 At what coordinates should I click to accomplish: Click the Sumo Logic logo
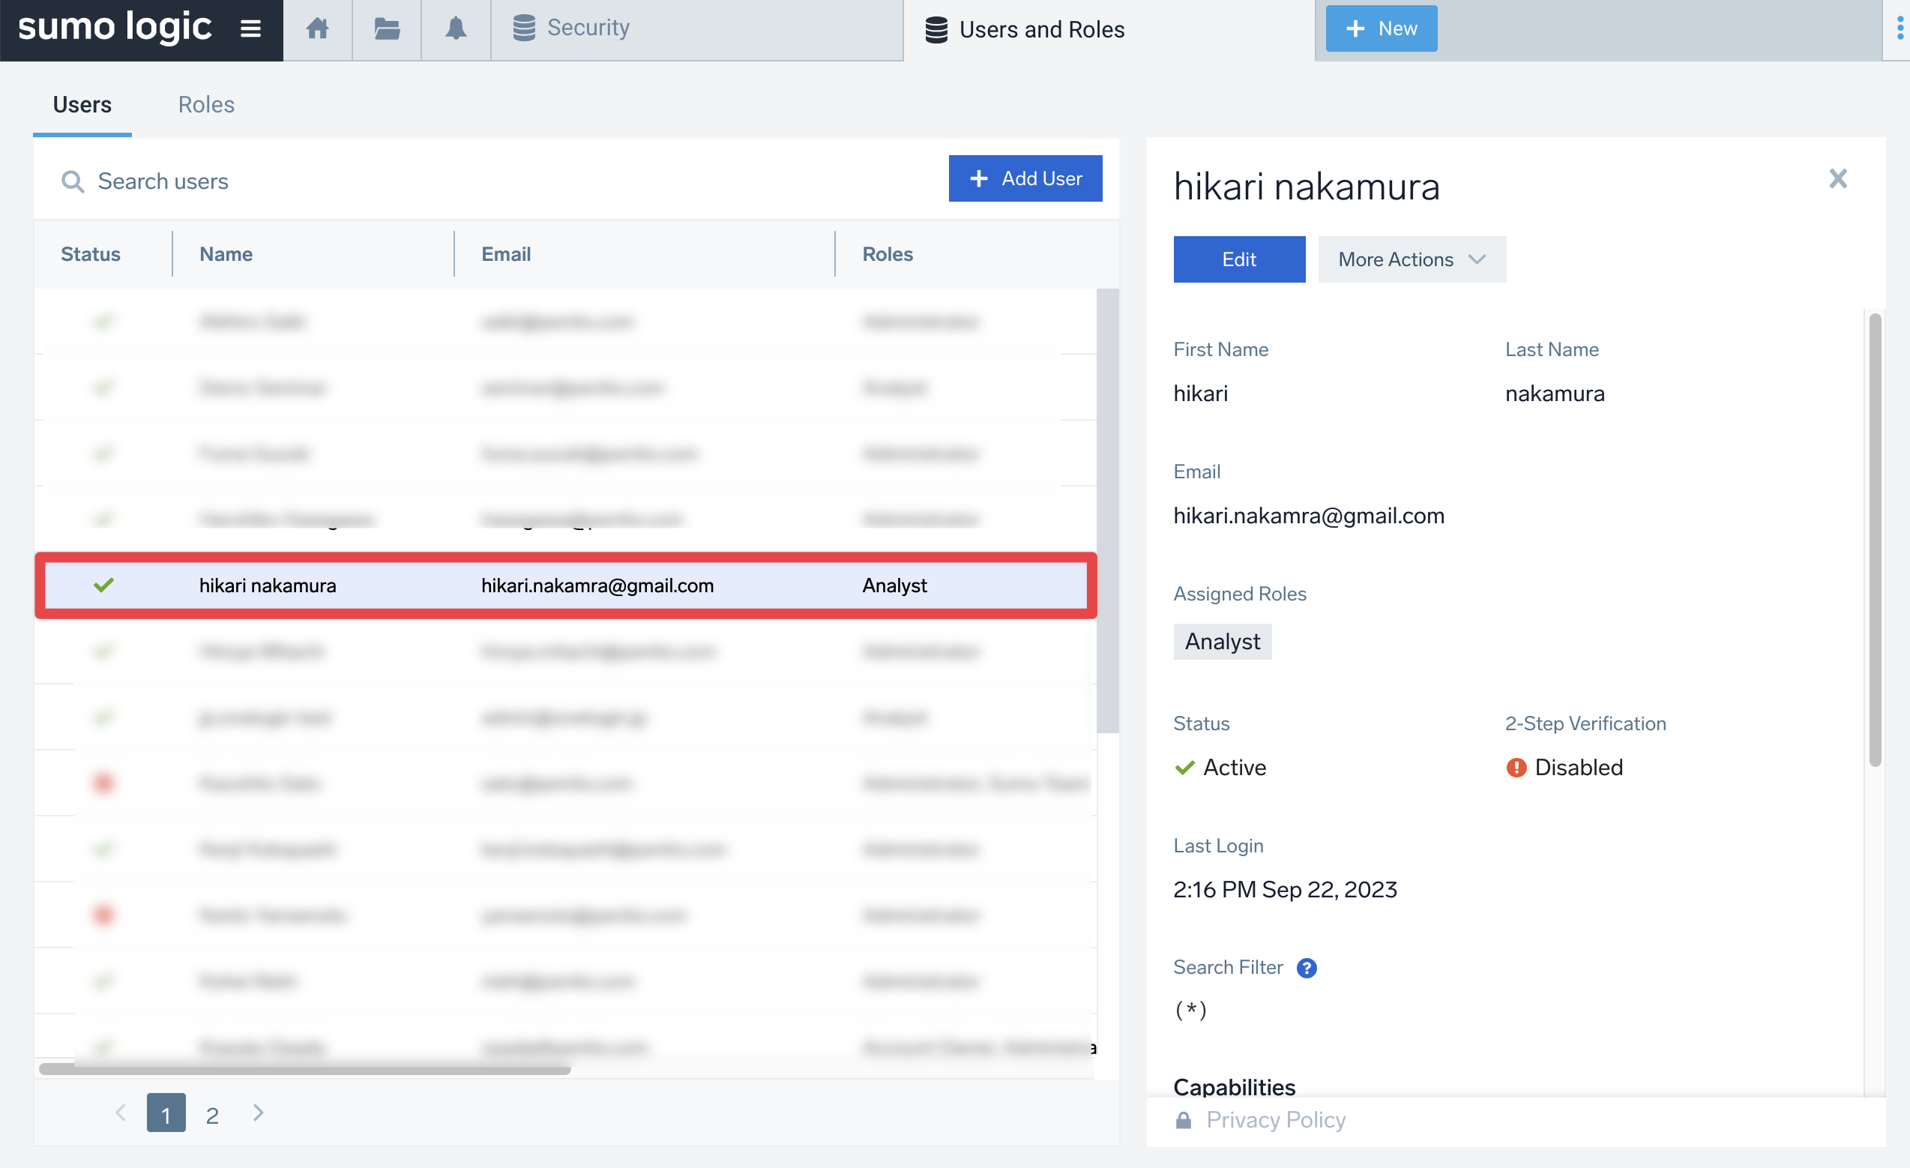[x=115, y=26]
